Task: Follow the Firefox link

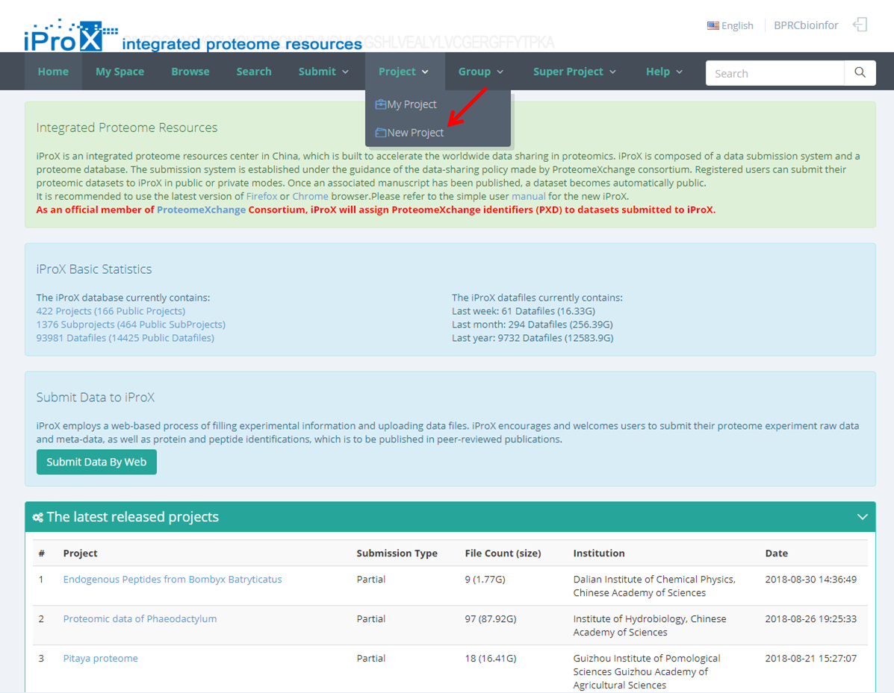Action: pyautogui.click(x=261, y=196)
